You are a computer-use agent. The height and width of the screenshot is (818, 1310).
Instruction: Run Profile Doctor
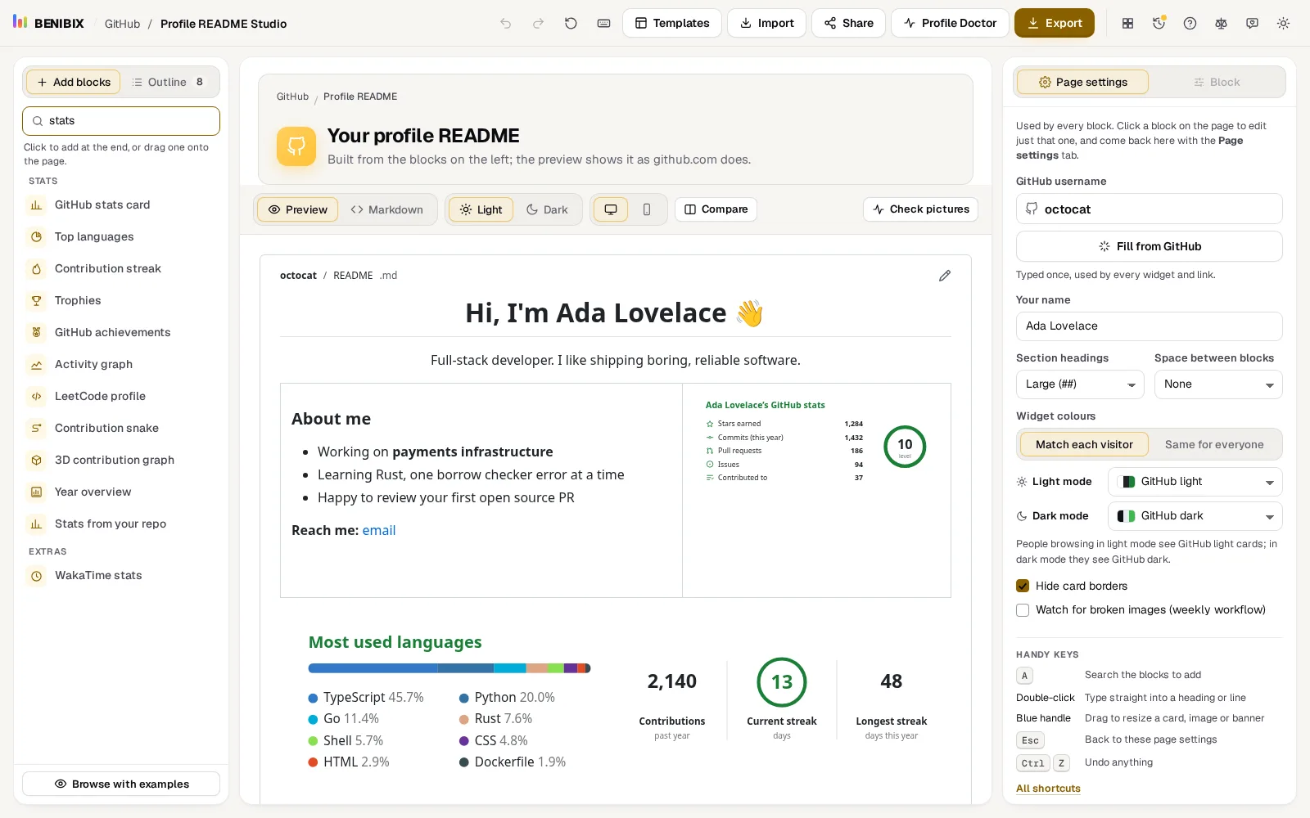click(x=950, y=23)
